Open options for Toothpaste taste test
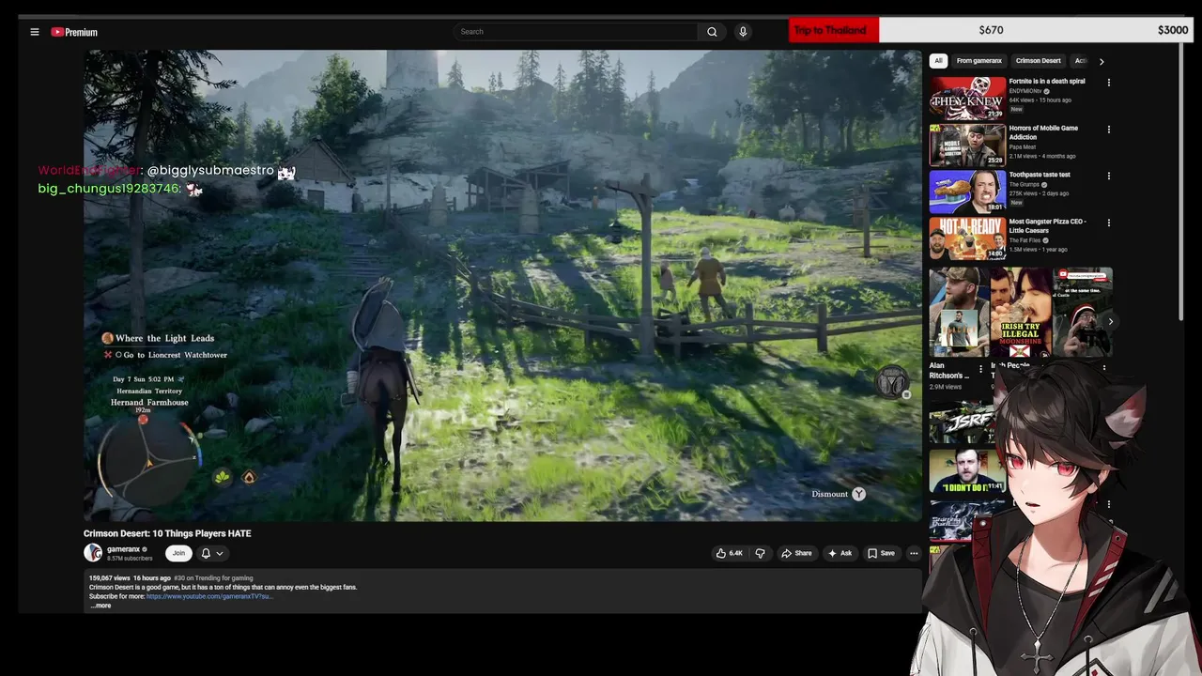The width and height of the screenshot is (1202, 676). (x=1109, y=176)
